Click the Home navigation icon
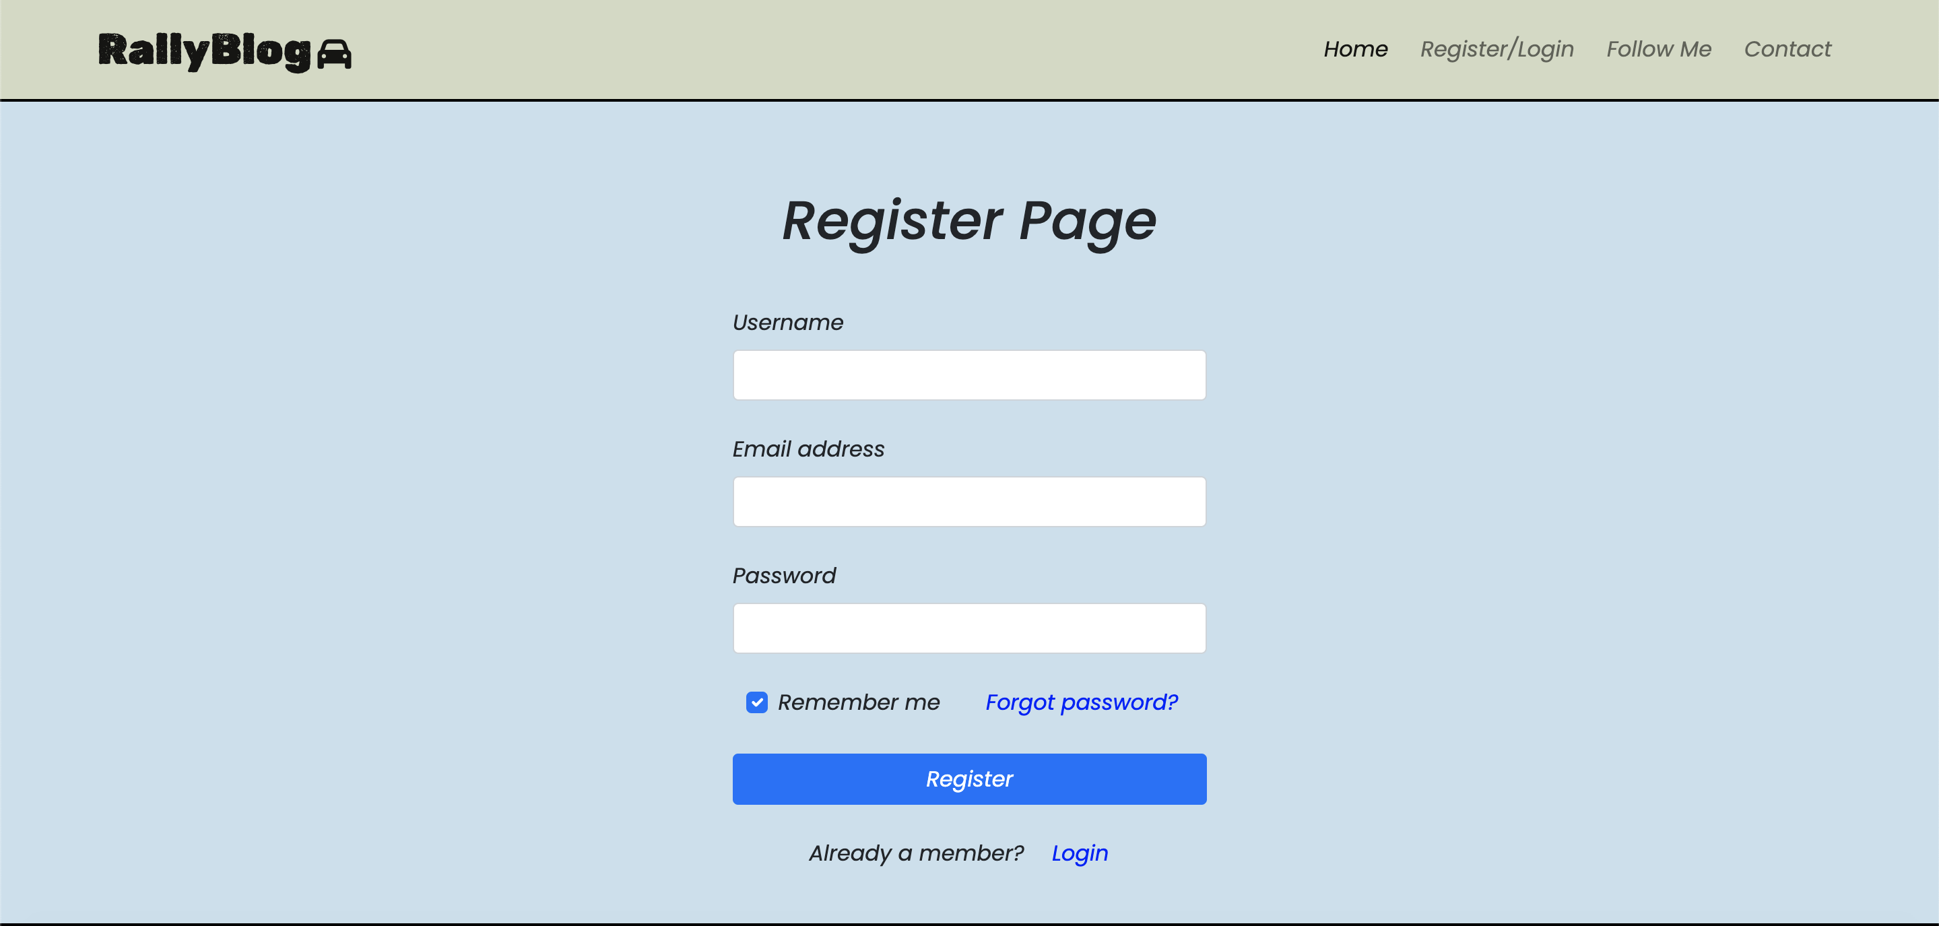Image resolution: width=1939 pixels, height=926 pixels. (1355, 49)
